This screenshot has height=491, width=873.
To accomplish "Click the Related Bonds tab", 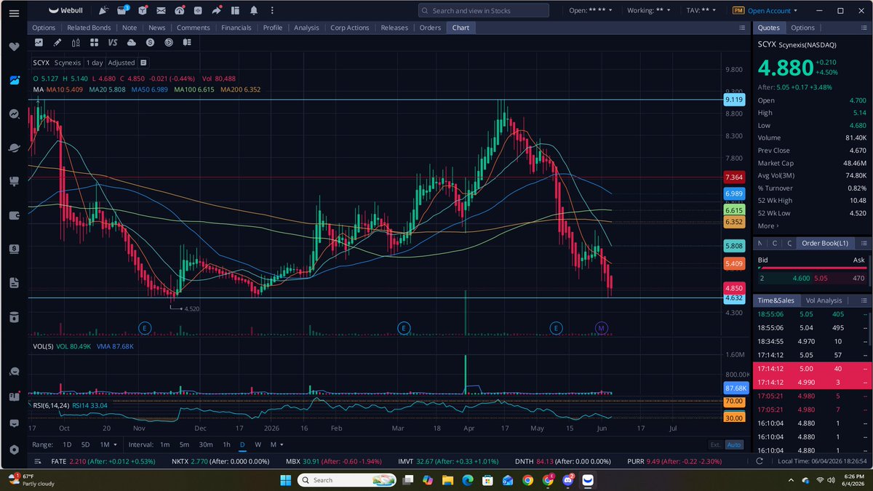I will click(x=89, y=28).
